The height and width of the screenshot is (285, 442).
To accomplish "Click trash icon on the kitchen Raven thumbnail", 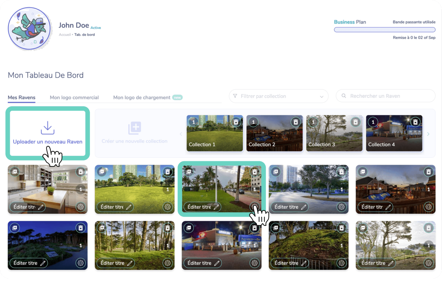I will (81, 172).
